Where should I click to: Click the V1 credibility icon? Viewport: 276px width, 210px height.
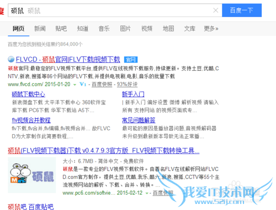pyautogui.click(x=83, y=84)
